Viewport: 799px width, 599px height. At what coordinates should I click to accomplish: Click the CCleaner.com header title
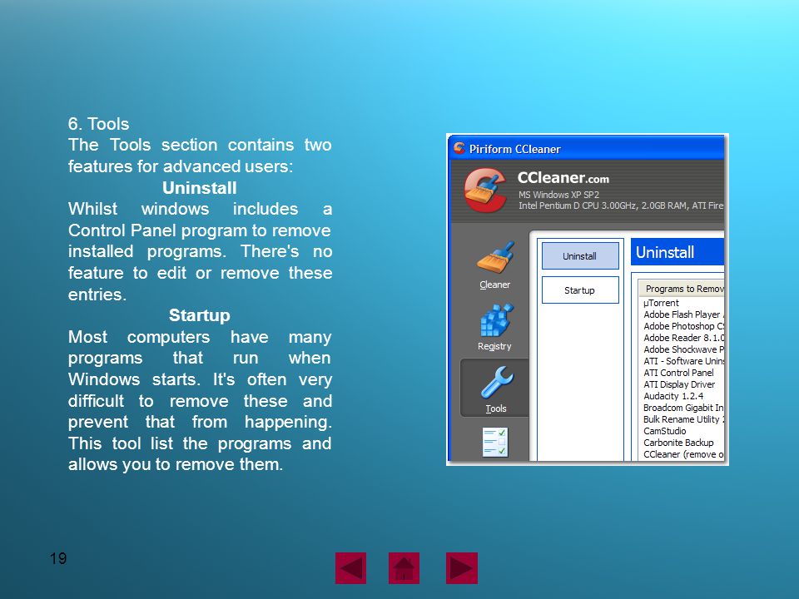pyautogui.click(x=563, y=178)
